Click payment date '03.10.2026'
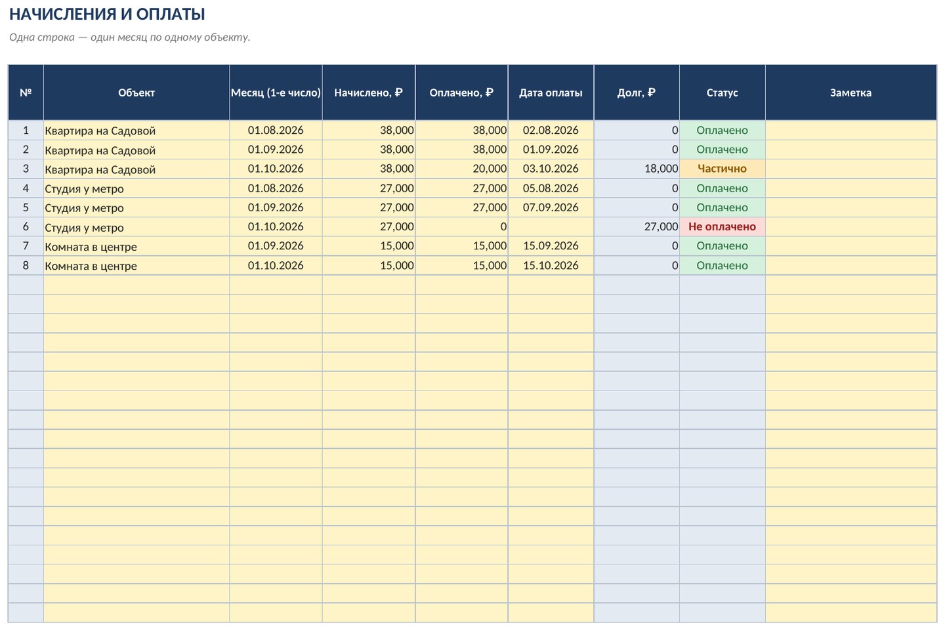This screenshot has height=630, width=945. 551,169
